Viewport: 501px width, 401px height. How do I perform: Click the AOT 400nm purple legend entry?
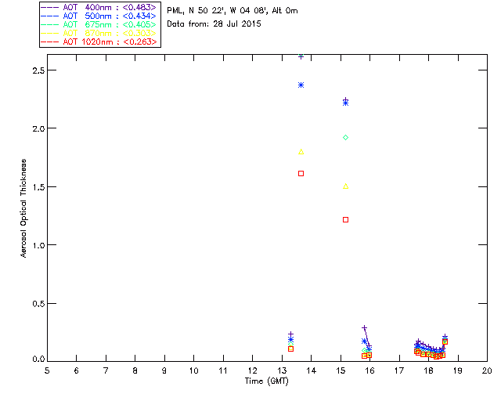point(99,7)
